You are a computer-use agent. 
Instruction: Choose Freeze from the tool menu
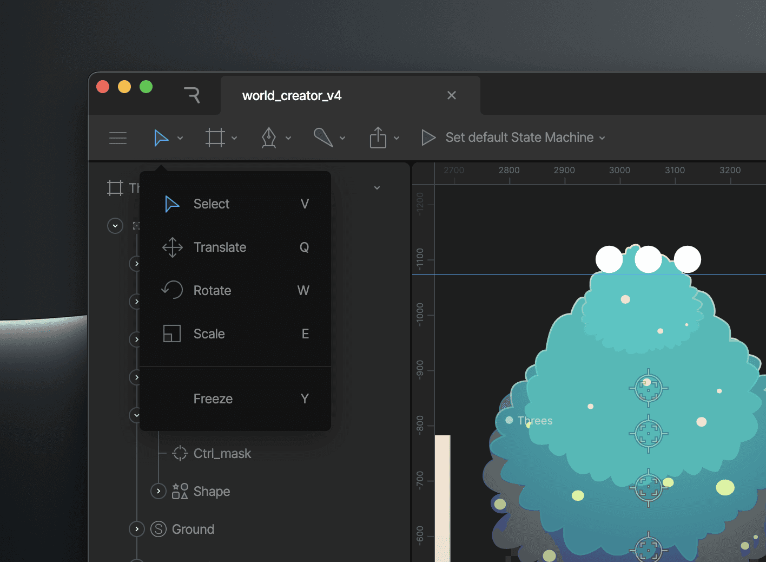pyautogui.click(x=235, y=399)
